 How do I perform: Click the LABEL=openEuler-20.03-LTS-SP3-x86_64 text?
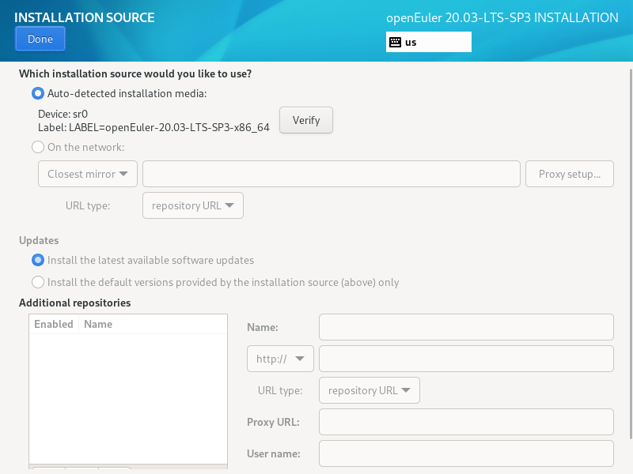169,127
